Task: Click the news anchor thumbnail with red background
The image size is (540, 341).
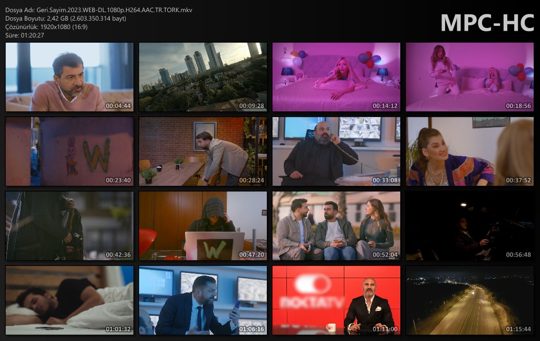Action: coord(336,300)
